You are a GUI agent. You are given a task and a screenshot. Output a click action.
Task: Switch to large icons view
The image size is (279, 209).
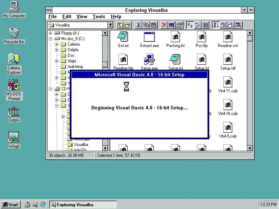pyautogui.click(x=190, y=25)
